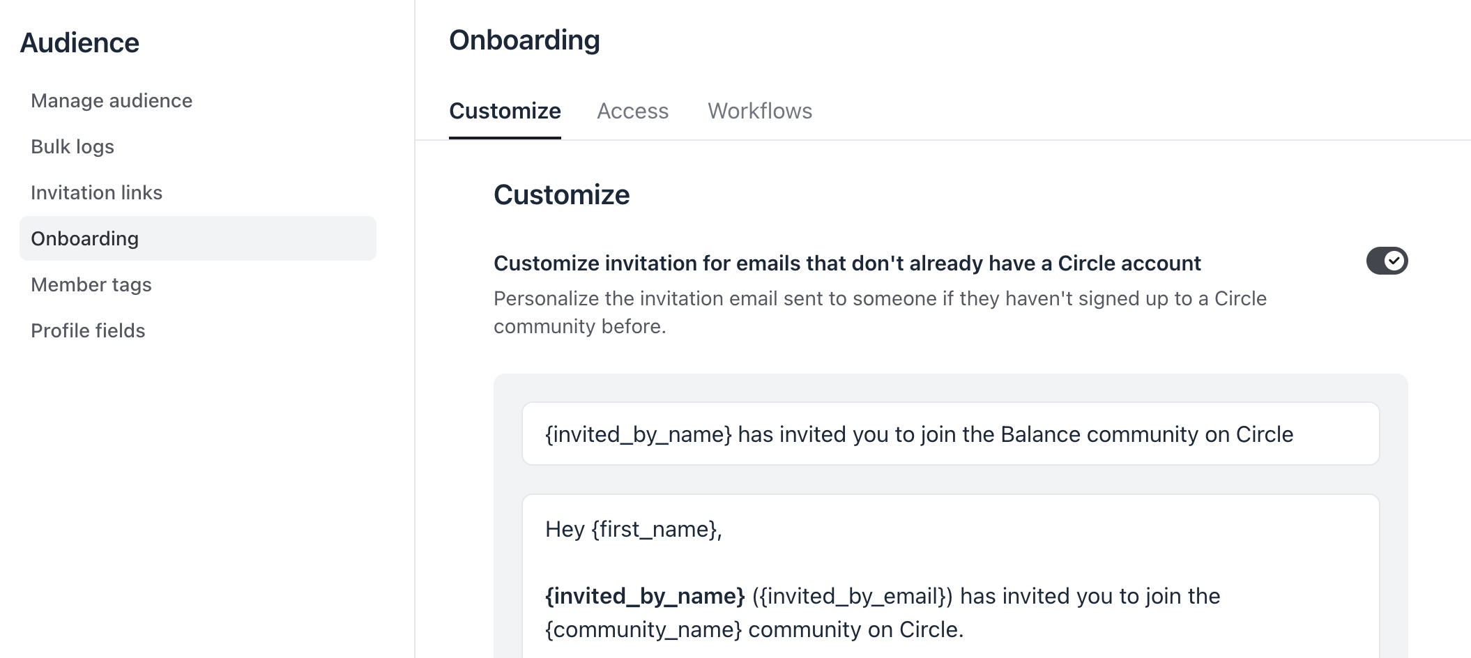Image resolution: width=1471 pixels, height=658 pixels.
Task: Open Manage audience in the sidebar
Action: [112, 100]
